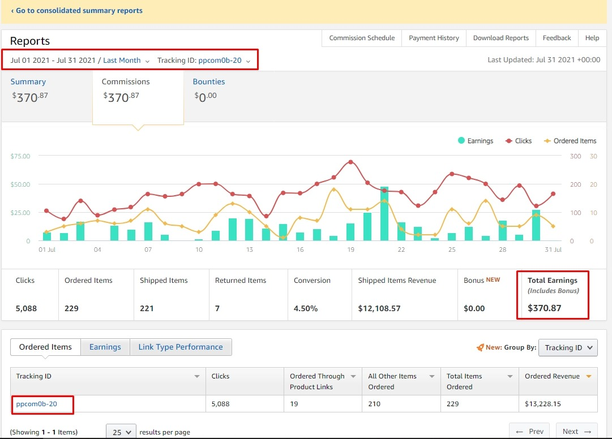Go to the Next page button
This screenshot has width=612, height=439.
576,431
